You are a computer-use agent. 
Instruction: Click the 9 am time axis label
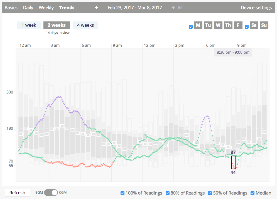117,45
